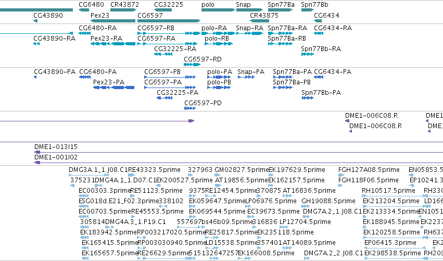The image size is (443, 261).
Task: Click the label reading only 'polo'
Action: click(208, 5)
